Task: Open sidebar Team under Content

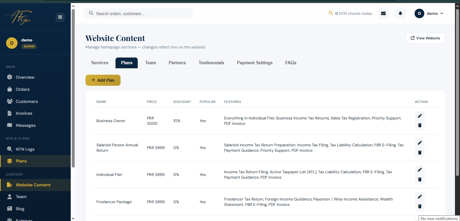Action: pyautogui.click(x=35, y=197)
